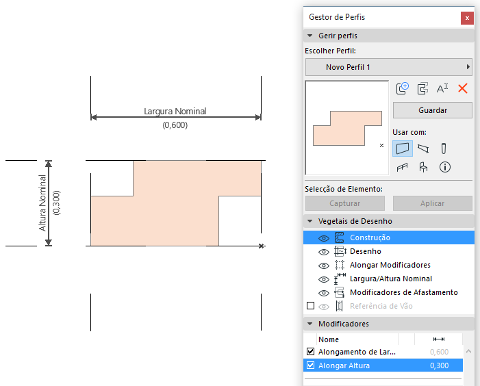Click the Capturar button
This screenshot has width=480, height=386.
click(x=344, y=203)
